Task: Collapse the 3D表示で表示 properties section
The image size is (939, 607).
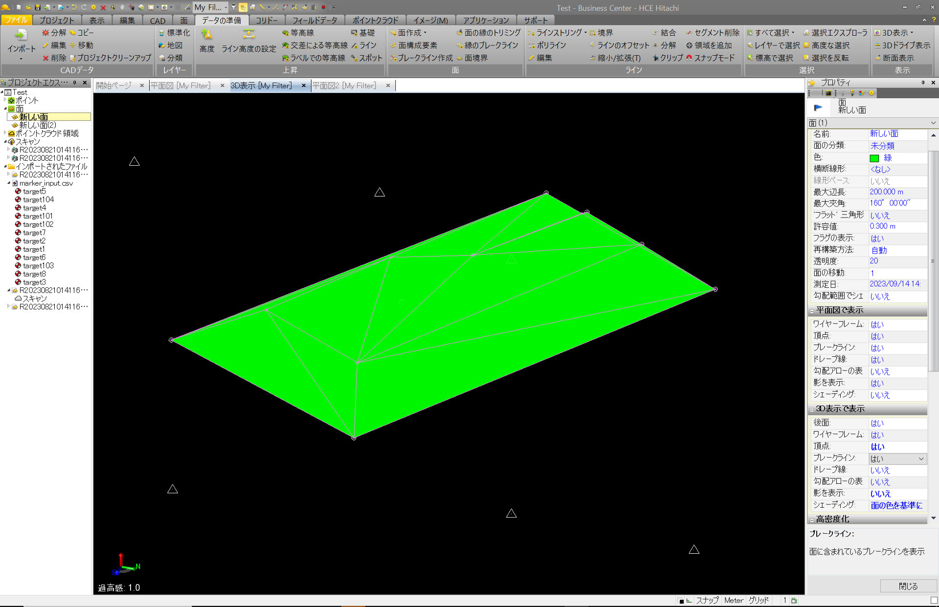Action: point(812,410)
